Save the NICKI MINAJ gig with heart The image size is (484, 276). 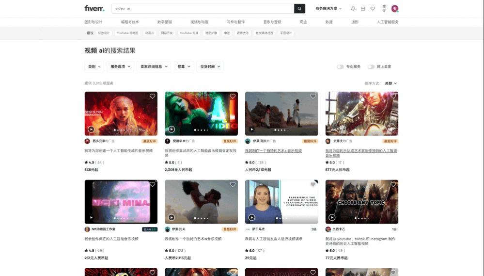click(x=152, y=184)
